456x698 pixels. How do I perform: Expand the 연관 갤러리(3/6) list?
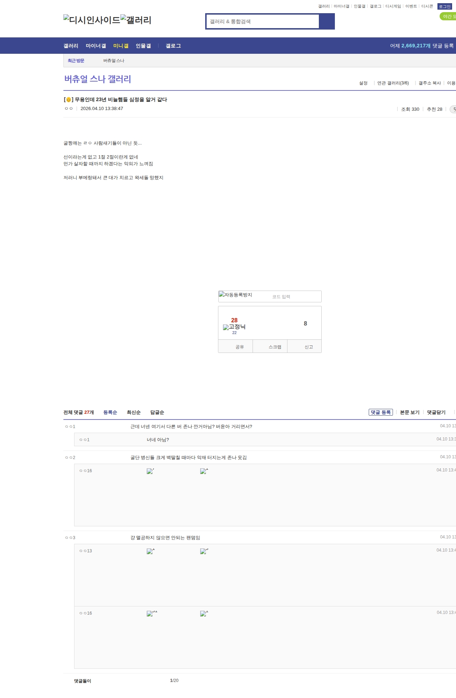pyautogui.click(x=393, y=83)
